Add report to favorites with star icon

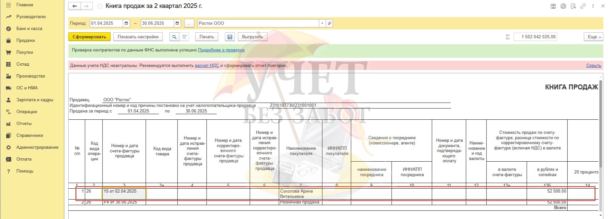tap(99, 6)
